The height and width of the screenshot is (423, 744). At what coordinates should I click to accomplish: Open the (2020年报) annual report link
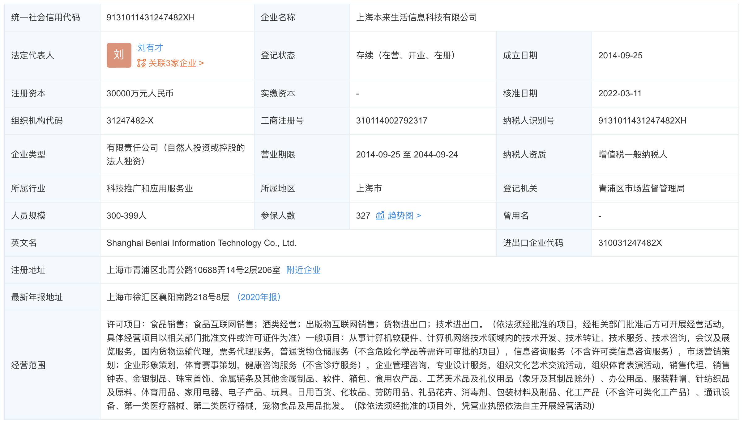(x=259, y=297)
